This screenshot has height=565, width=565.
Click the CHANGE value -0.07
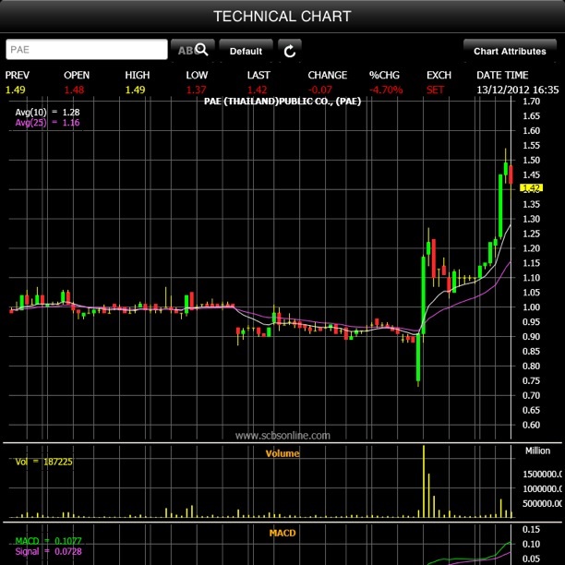coord(320,90)
